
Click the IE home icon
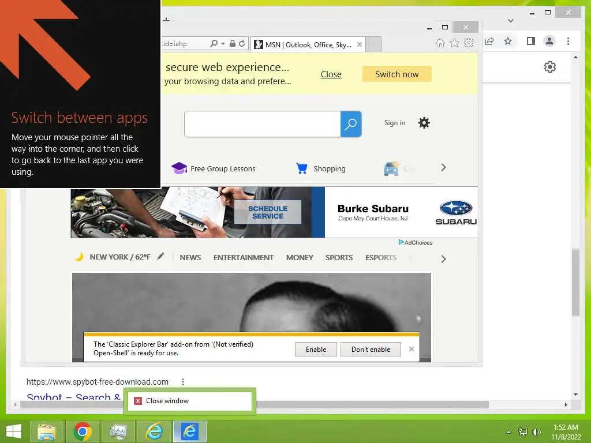pyautogui.click(x=440, y=43)
